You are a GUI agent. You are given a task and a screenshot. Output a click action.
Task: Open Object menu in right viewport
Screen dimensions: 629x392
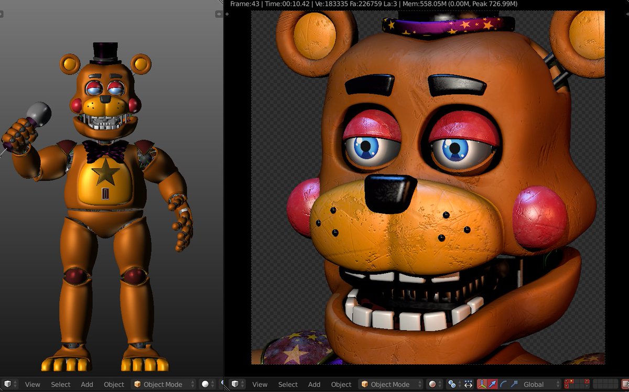click(341, 384)
